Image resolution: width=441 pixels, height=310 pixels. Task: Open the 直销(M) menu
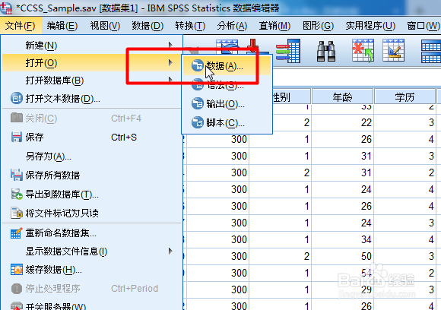(x=274, y=26)
